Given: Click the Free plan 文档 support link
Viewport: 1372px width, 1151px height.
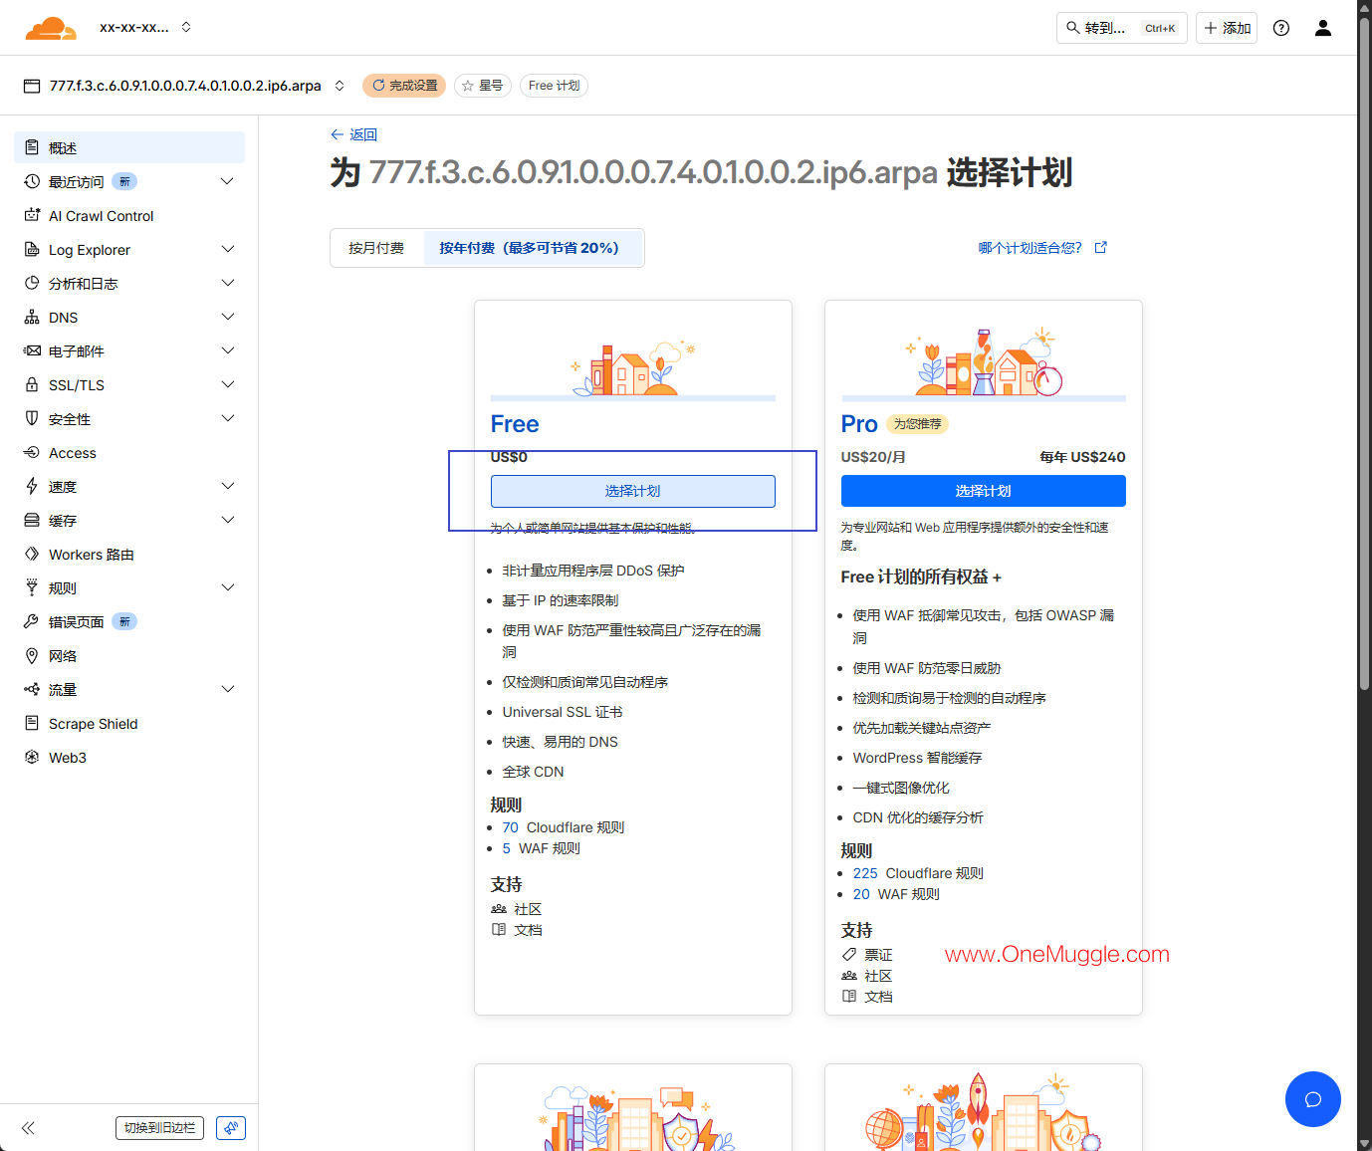Looking at the screenshot, I should tap(528, 930).
